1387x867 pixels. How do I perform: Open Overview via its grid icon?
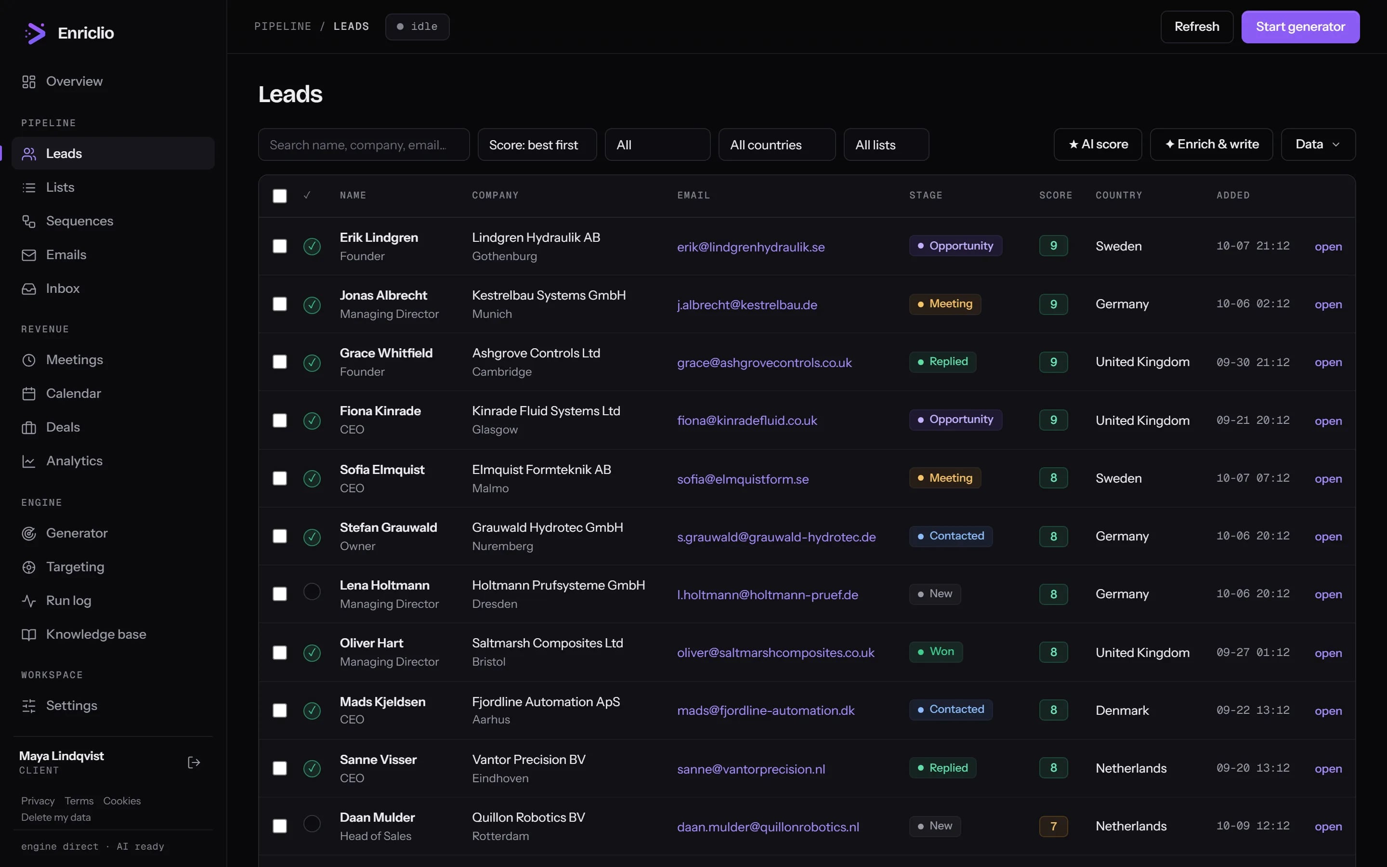pyautogui.click(x=29, y=81)
